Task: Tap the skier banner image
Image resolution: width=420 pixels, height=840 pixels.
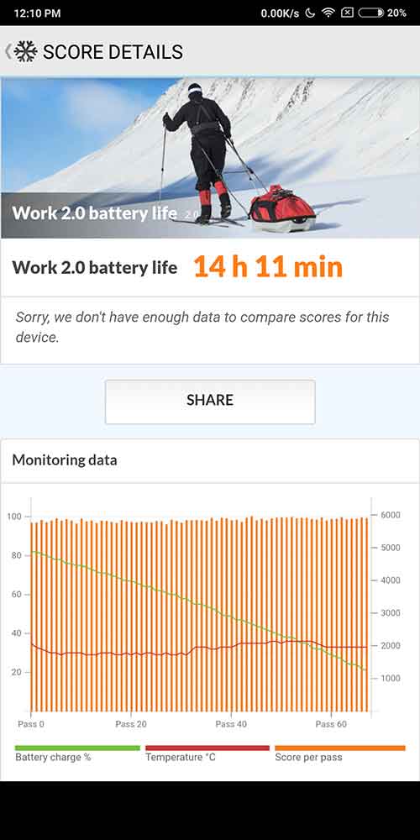Action: [x=210, y=158]
